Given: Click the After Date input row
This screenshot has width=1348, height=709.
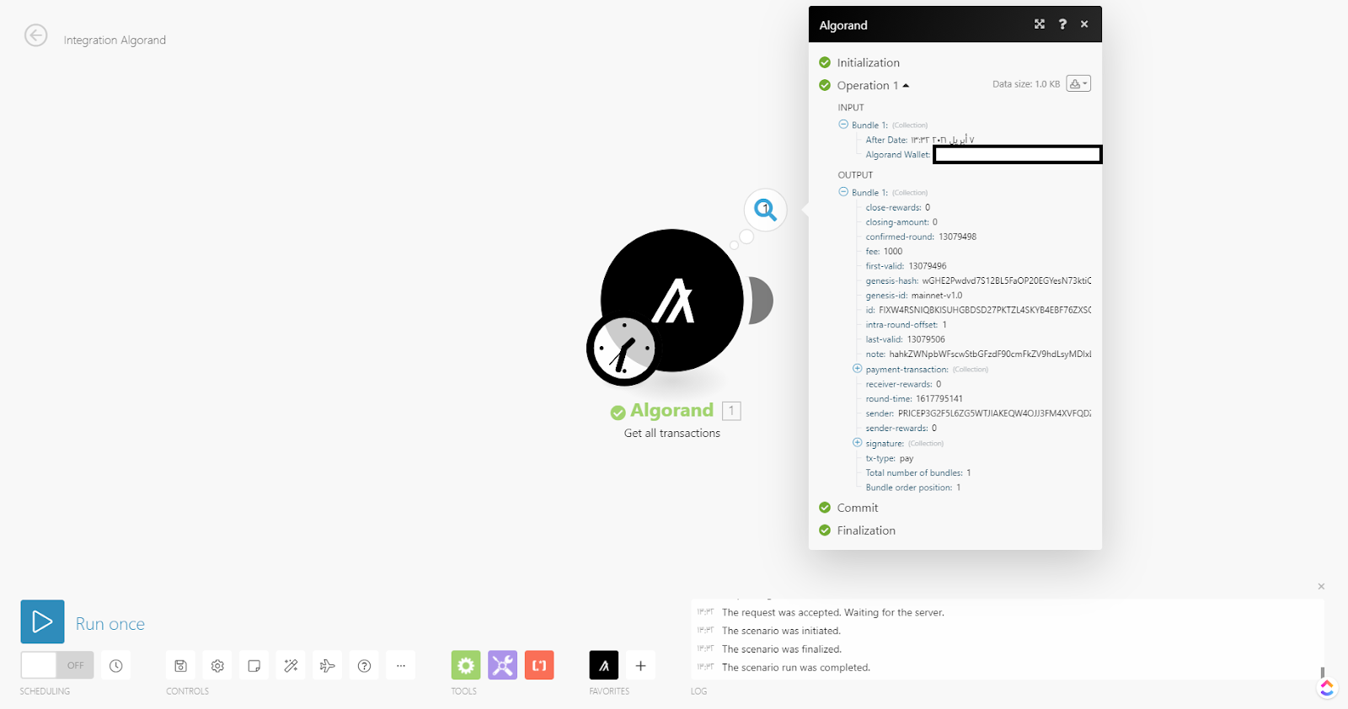Looking at the screenshot, I should [x=920, y=140].
